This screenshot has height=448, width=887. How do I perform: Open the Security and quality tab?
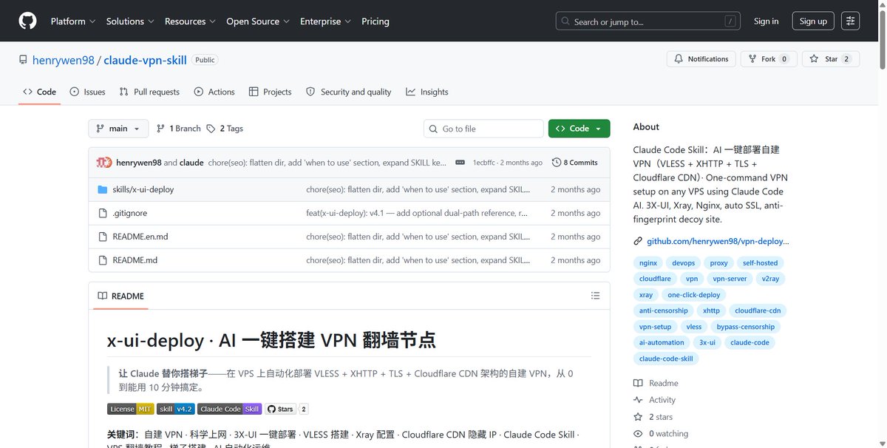pos(349,92)
